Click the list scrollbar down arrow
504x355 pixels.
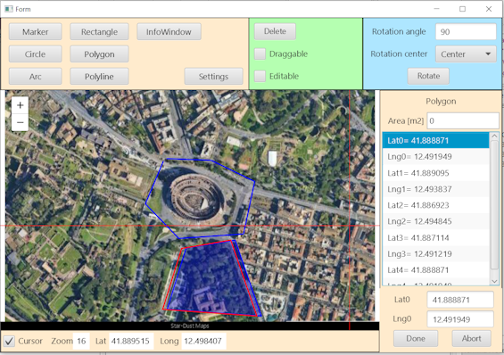494,281
